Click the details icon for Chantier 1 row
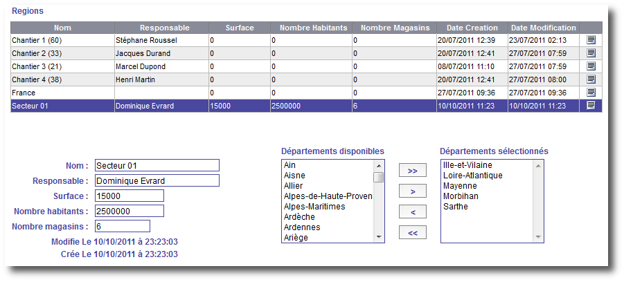This screenshot has width=624, height=282. [x=591, y=40]
